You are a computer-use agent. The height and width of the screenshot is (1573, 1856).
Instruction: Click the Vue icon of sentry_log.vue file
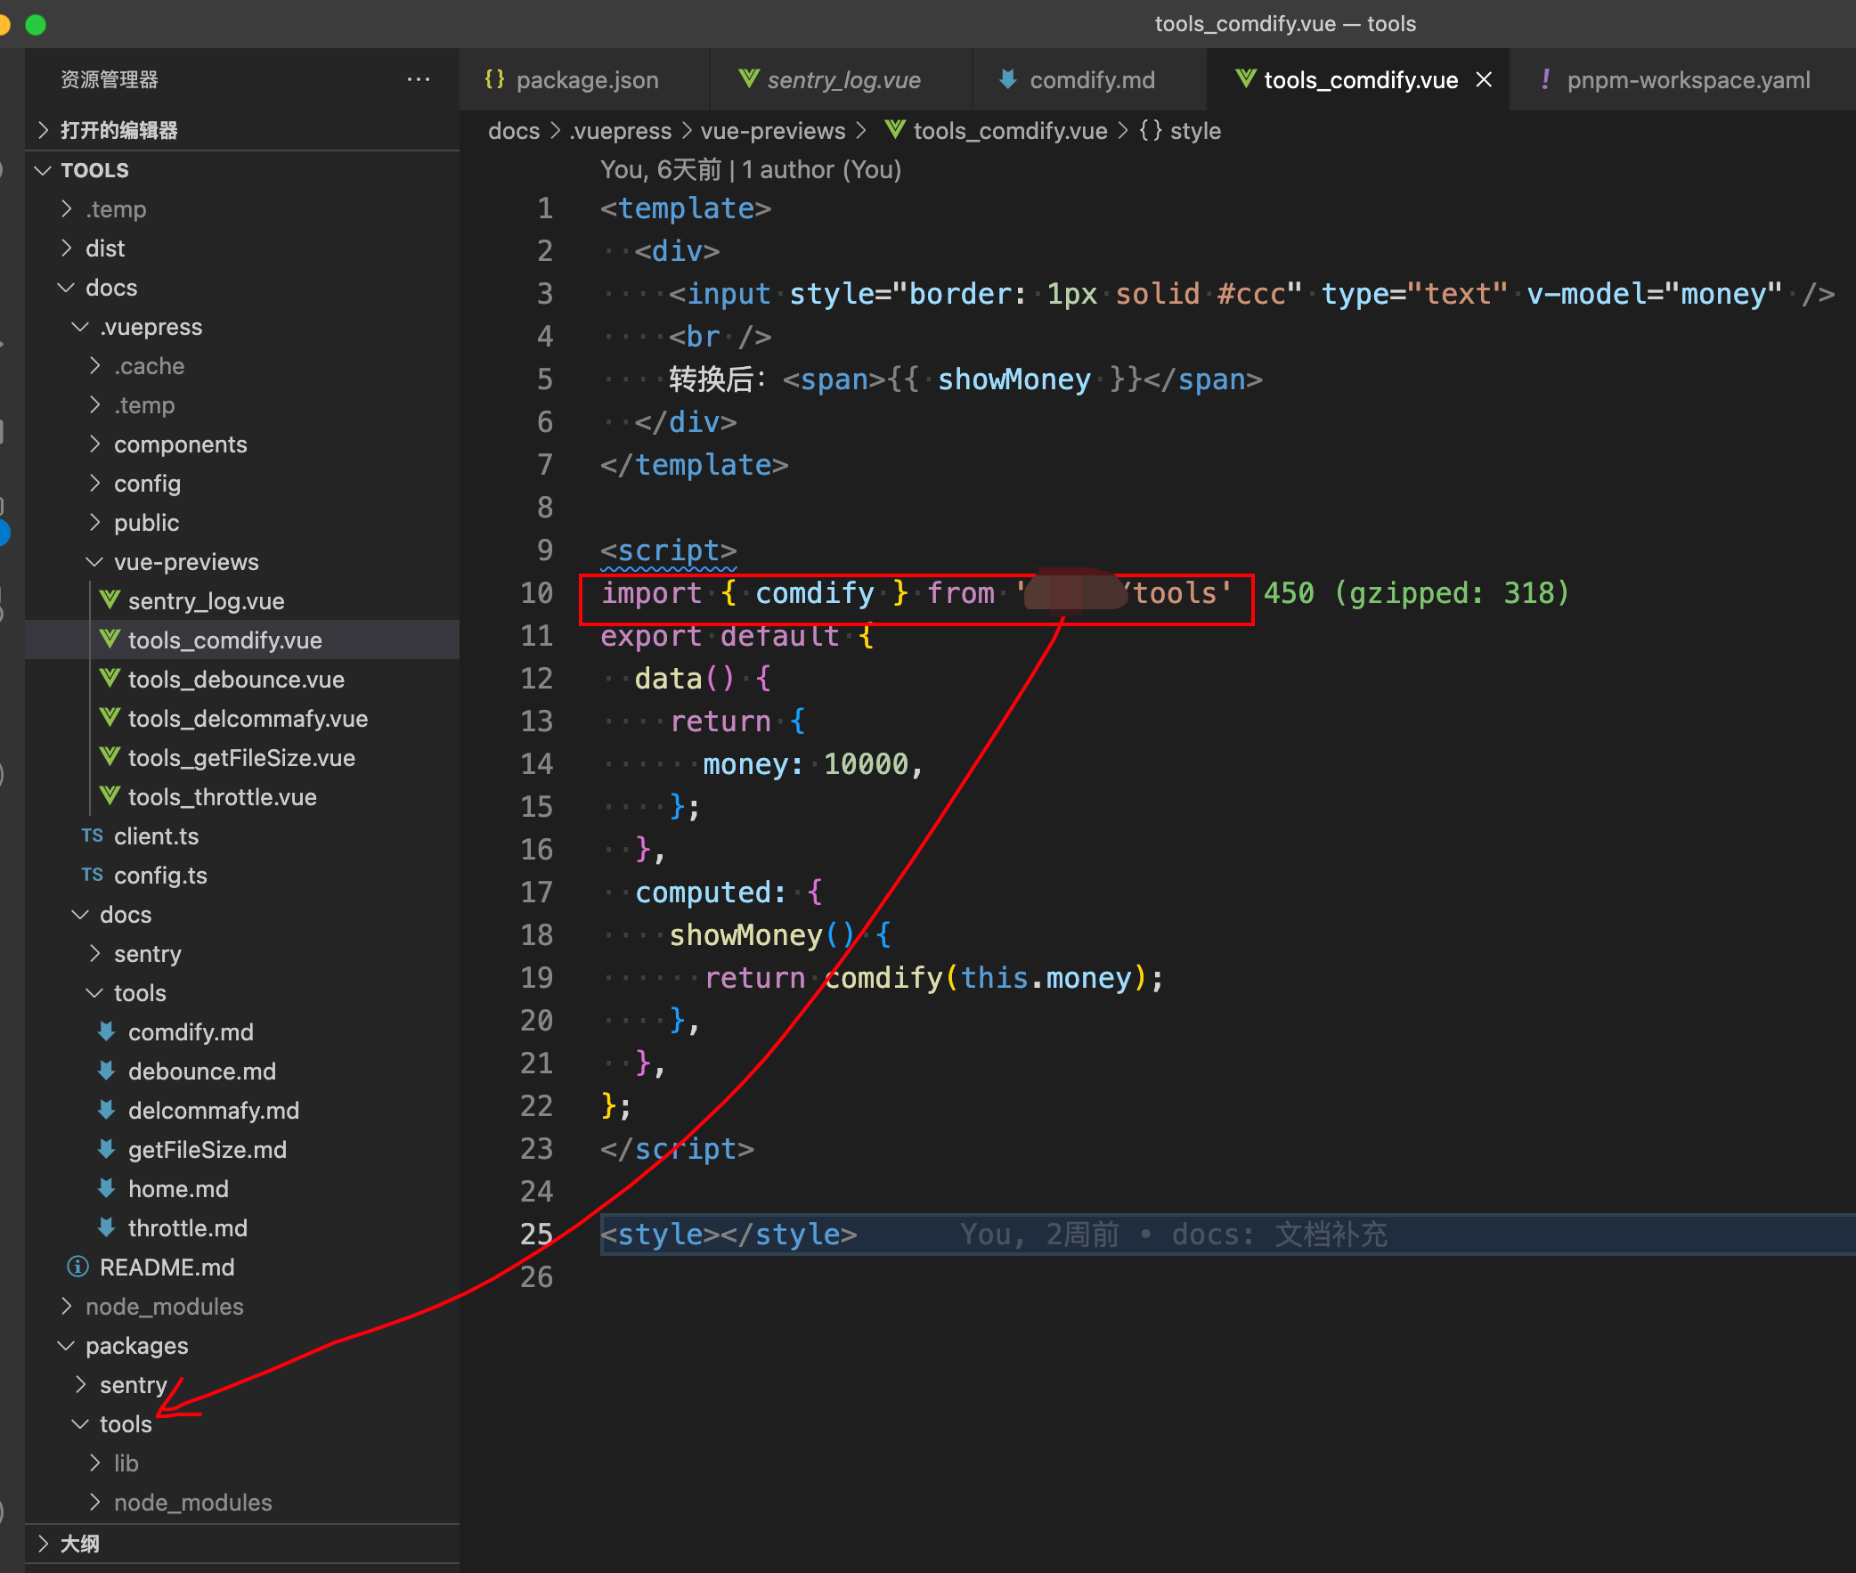point(110,600)
